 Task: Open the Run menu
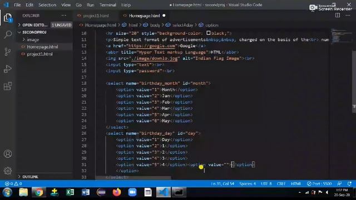click(90, 5)
